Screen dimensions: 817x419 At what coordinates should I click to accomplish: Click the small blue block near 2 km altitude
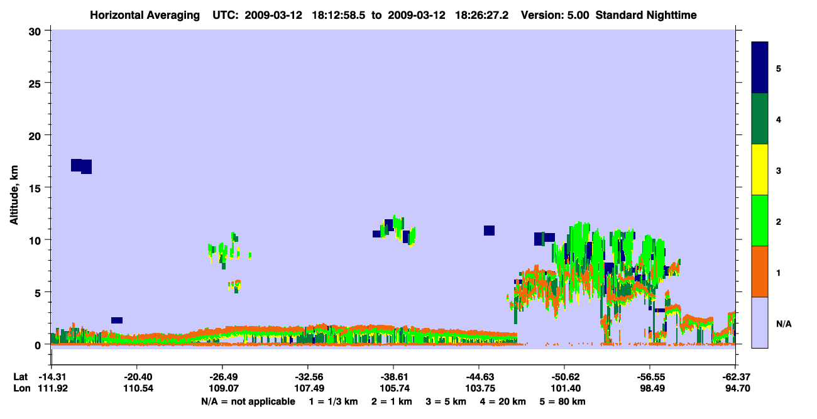click(x=117, y=320)
